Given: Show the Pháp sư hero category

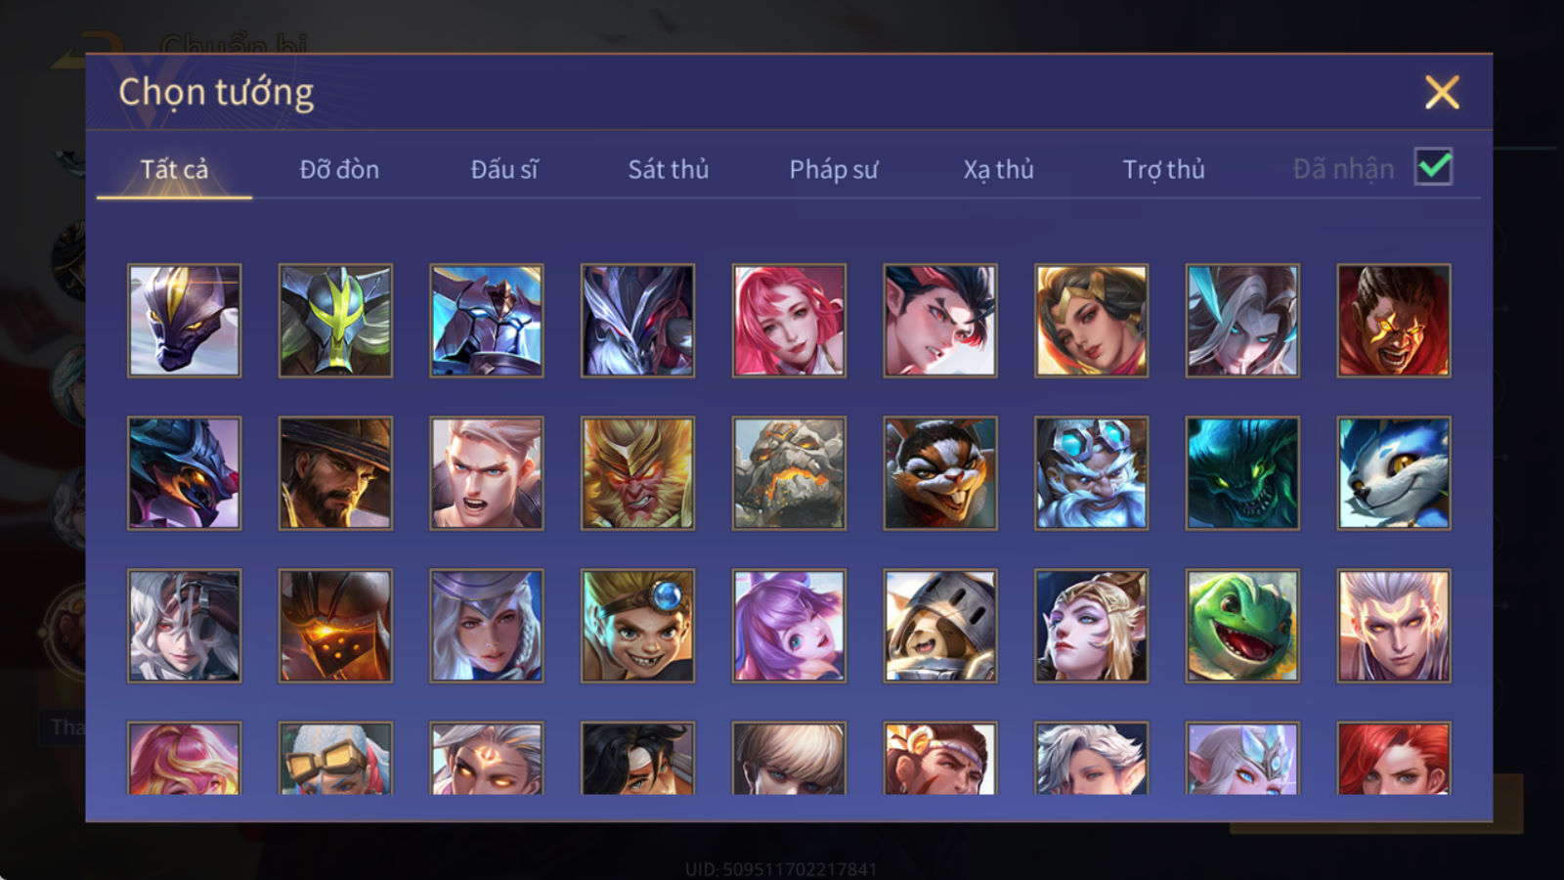Looking at the screenshot, I should point(834,169).
